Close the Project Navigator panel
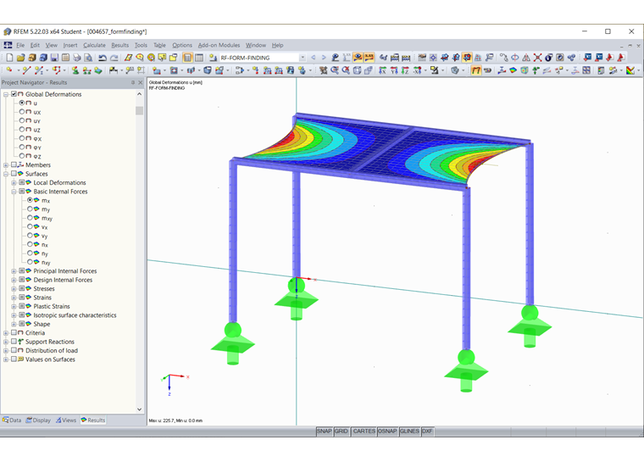The width and height of the screenshot is (644, 462). pos(140,82)
